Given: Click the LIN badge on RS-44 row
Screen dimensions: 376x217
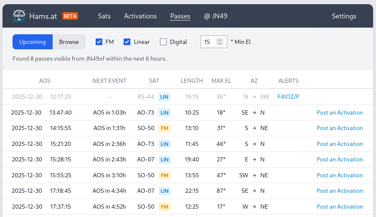Looking at the screenshot, I should tap(165, 97).
